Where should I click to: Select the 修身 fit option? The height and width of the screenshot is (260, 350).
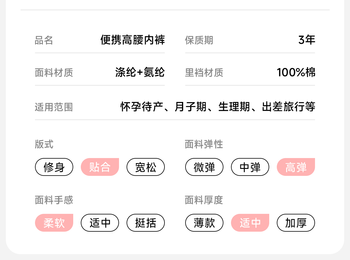pos(54,167)
